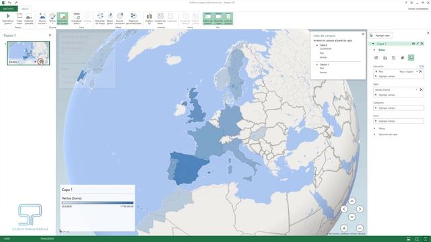431x242 pixels.
Task: Select the bubble chart type icon
Action: 393,58
